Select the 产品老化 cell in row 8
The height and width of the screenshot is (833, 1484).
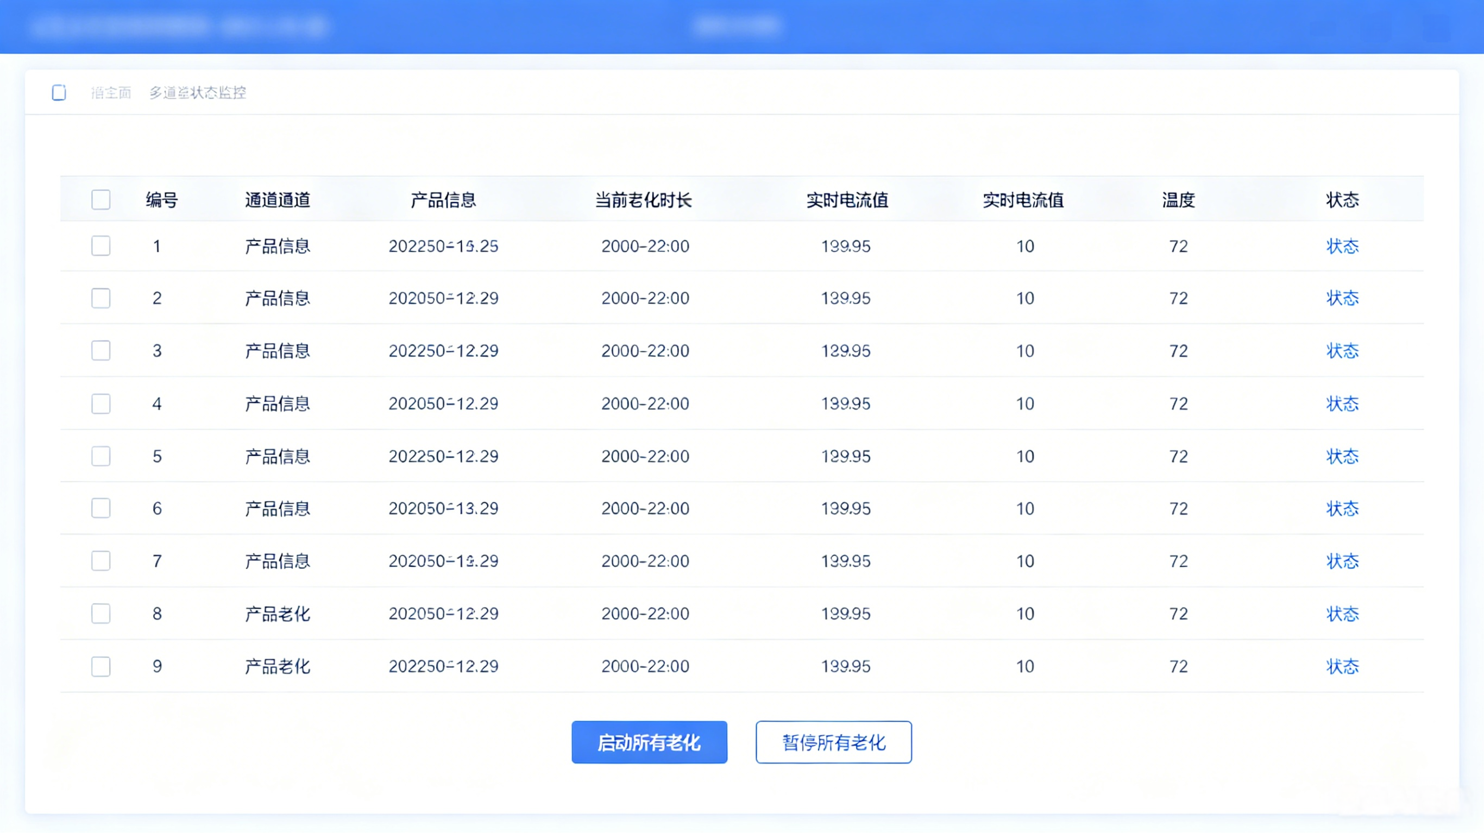(278, 614)
